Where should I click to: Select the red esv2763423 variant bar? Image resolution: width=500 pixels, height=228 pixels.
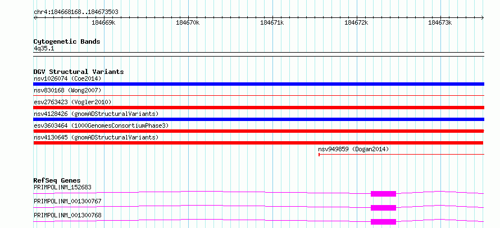tap(258, 108)
